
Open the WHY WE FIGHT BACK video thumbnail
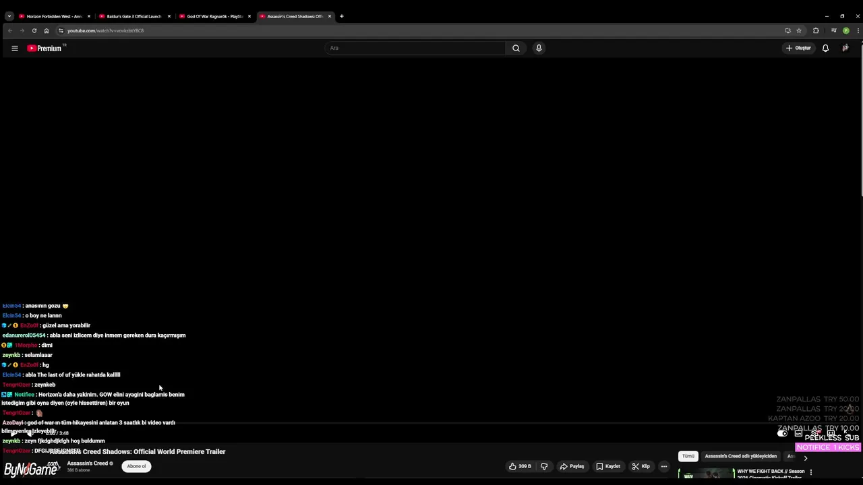tap(706, 474)
